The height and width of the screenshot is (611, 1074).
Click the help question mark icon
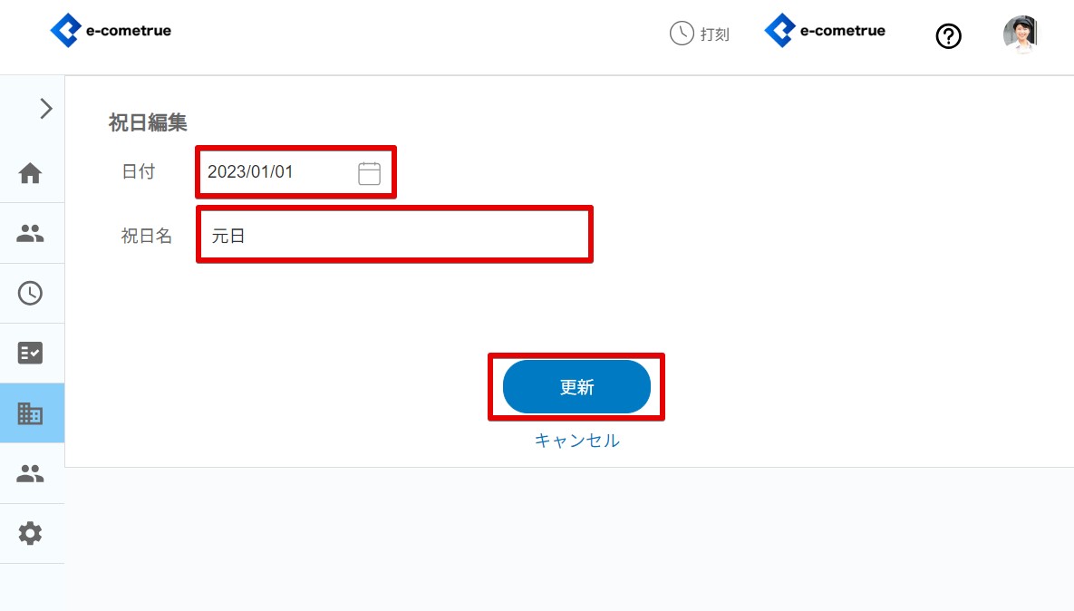[x=949, y=35]
